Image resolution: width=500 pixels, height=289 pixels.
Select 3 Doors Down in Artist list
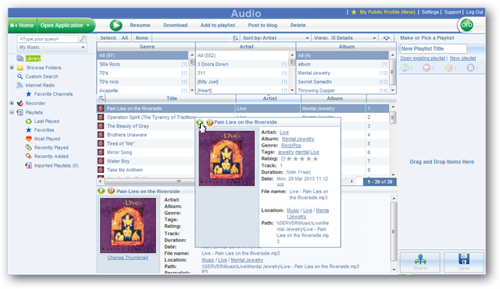click(242, 64)
